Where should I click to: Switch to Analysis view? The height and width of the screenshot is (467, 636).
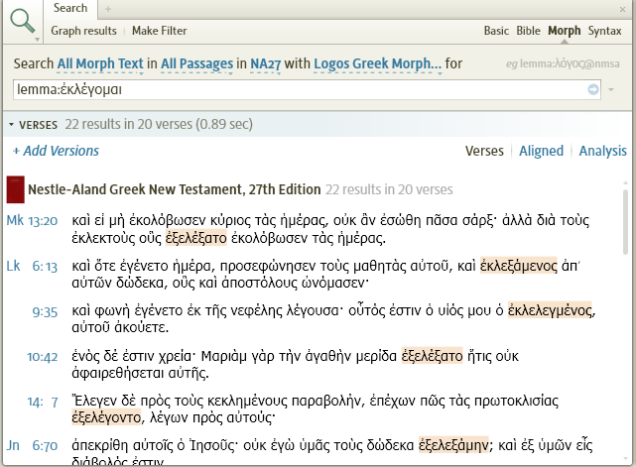[x=602, y=151]
